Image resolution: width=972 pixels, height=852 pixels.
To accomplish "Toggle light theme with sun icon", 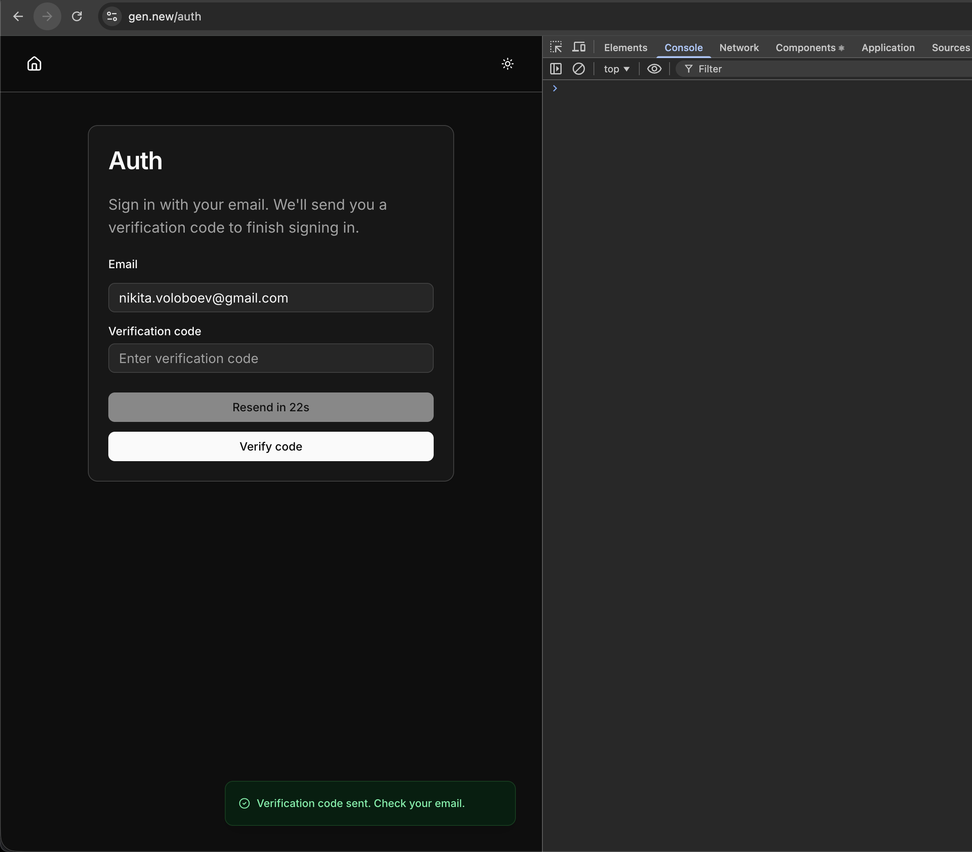I will [508, 64].
